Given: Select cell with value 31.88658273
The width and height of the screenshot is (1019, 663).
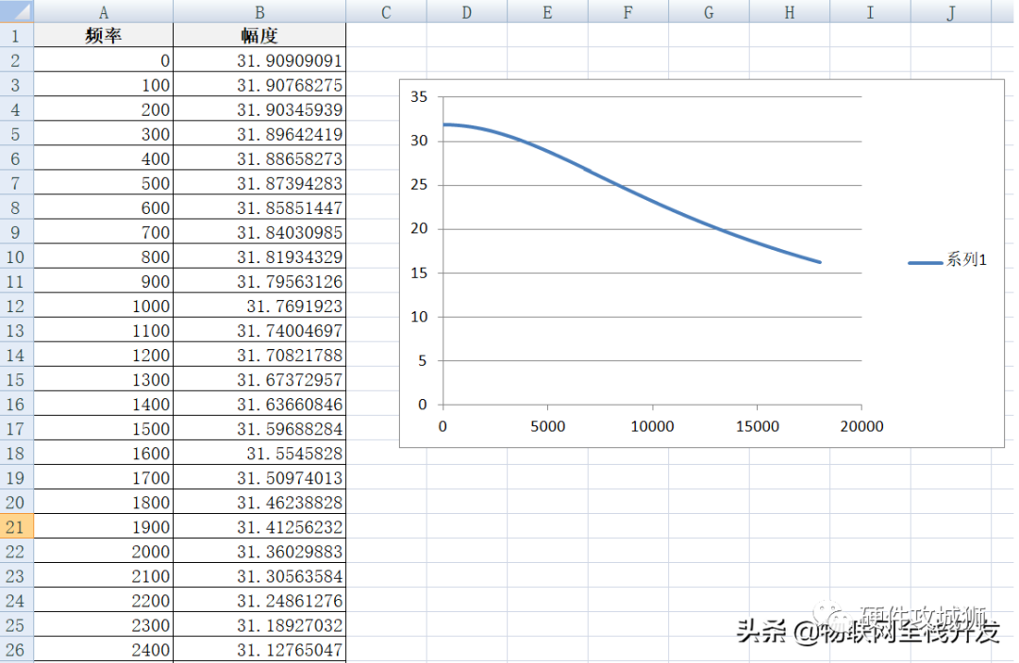Looking at the screenshot, I should [x=259, y=158].
